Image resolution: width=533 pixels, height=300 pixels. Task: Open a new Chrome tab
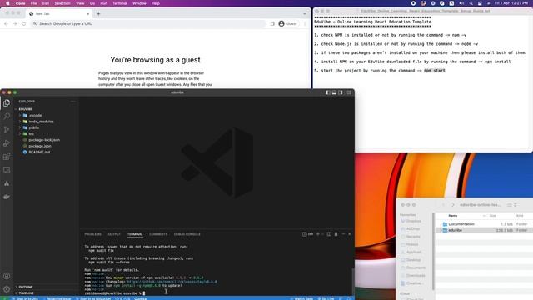98,13
